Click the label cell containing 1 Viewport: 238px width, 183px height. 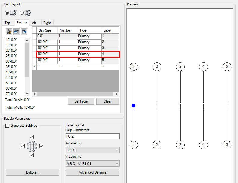(x=110, y=36)
